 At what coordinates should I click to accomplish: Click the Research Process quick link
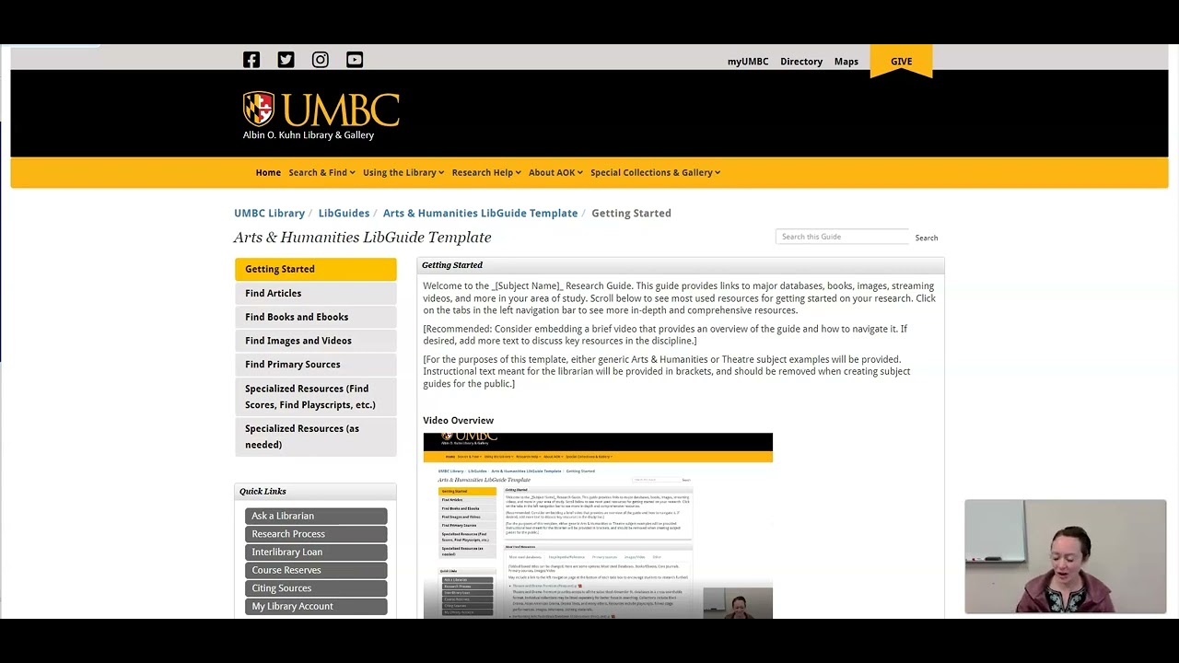pos(316,534)
